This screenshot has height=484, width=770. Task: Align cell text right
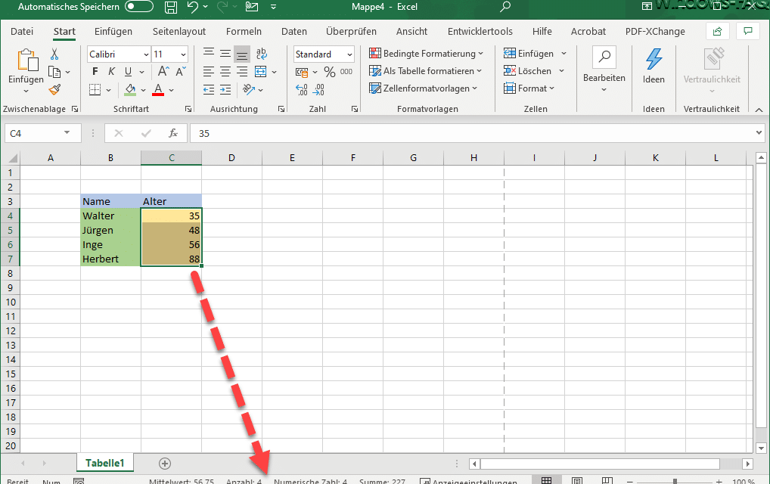point(241,72)
